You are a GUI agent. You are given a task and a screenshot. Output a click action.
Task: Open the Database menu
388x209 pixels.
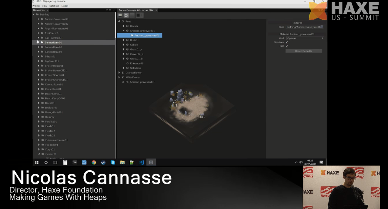pos(54,6)
